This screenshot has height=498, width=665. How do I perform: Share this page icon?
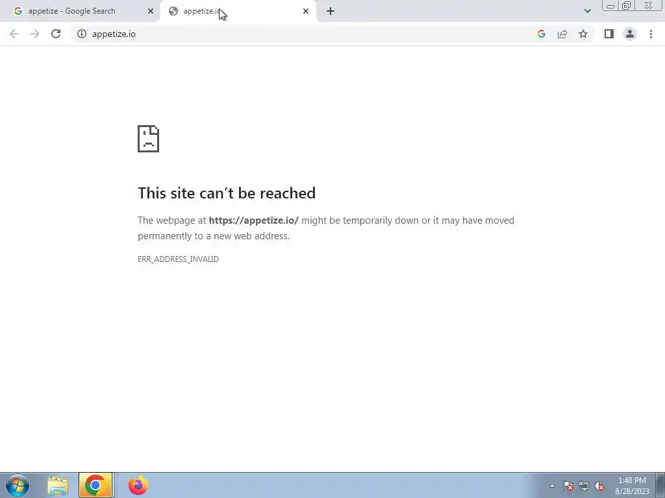click(x=562, y=34)
